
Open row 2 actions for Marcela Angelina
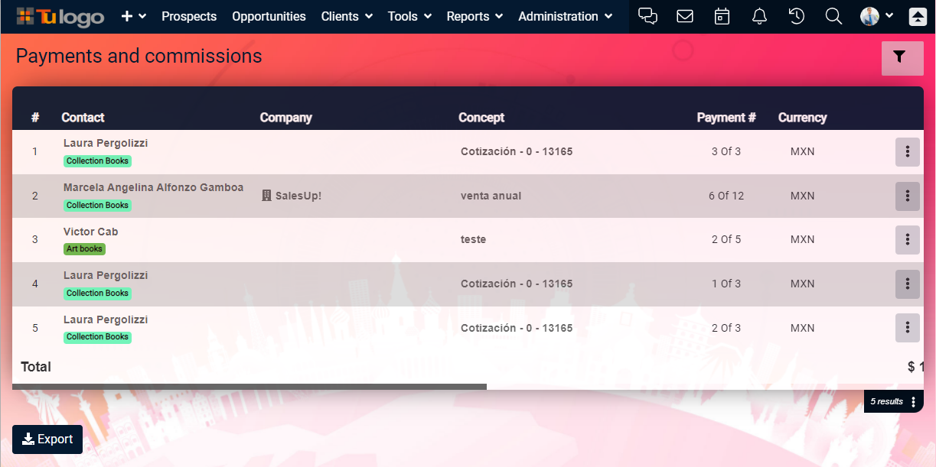pyautogui.click(x=907, y=196)
